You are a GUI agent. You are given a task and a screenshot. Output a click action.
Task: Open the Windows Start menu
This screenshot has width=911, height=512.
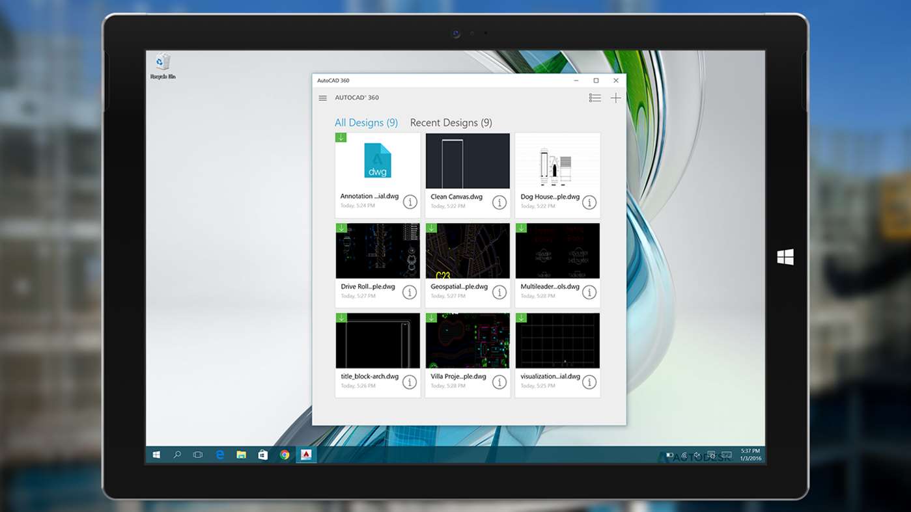coord(156,455)
